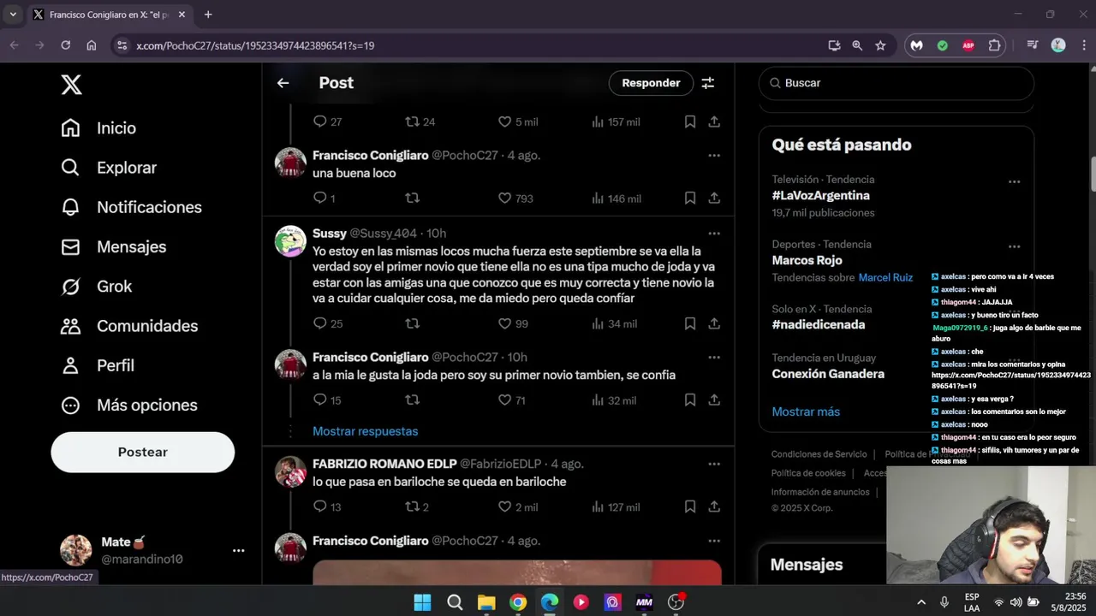Viewport: 1096px width, 616px height.
Task: Open Notificaciones page
Action: coord(131,207)
